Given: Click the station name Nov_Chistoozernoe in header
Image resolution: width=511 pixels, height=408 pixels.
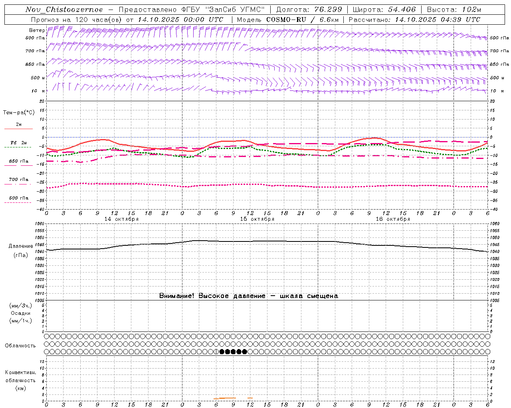Looking at the screenshot, I should [64, 10].
